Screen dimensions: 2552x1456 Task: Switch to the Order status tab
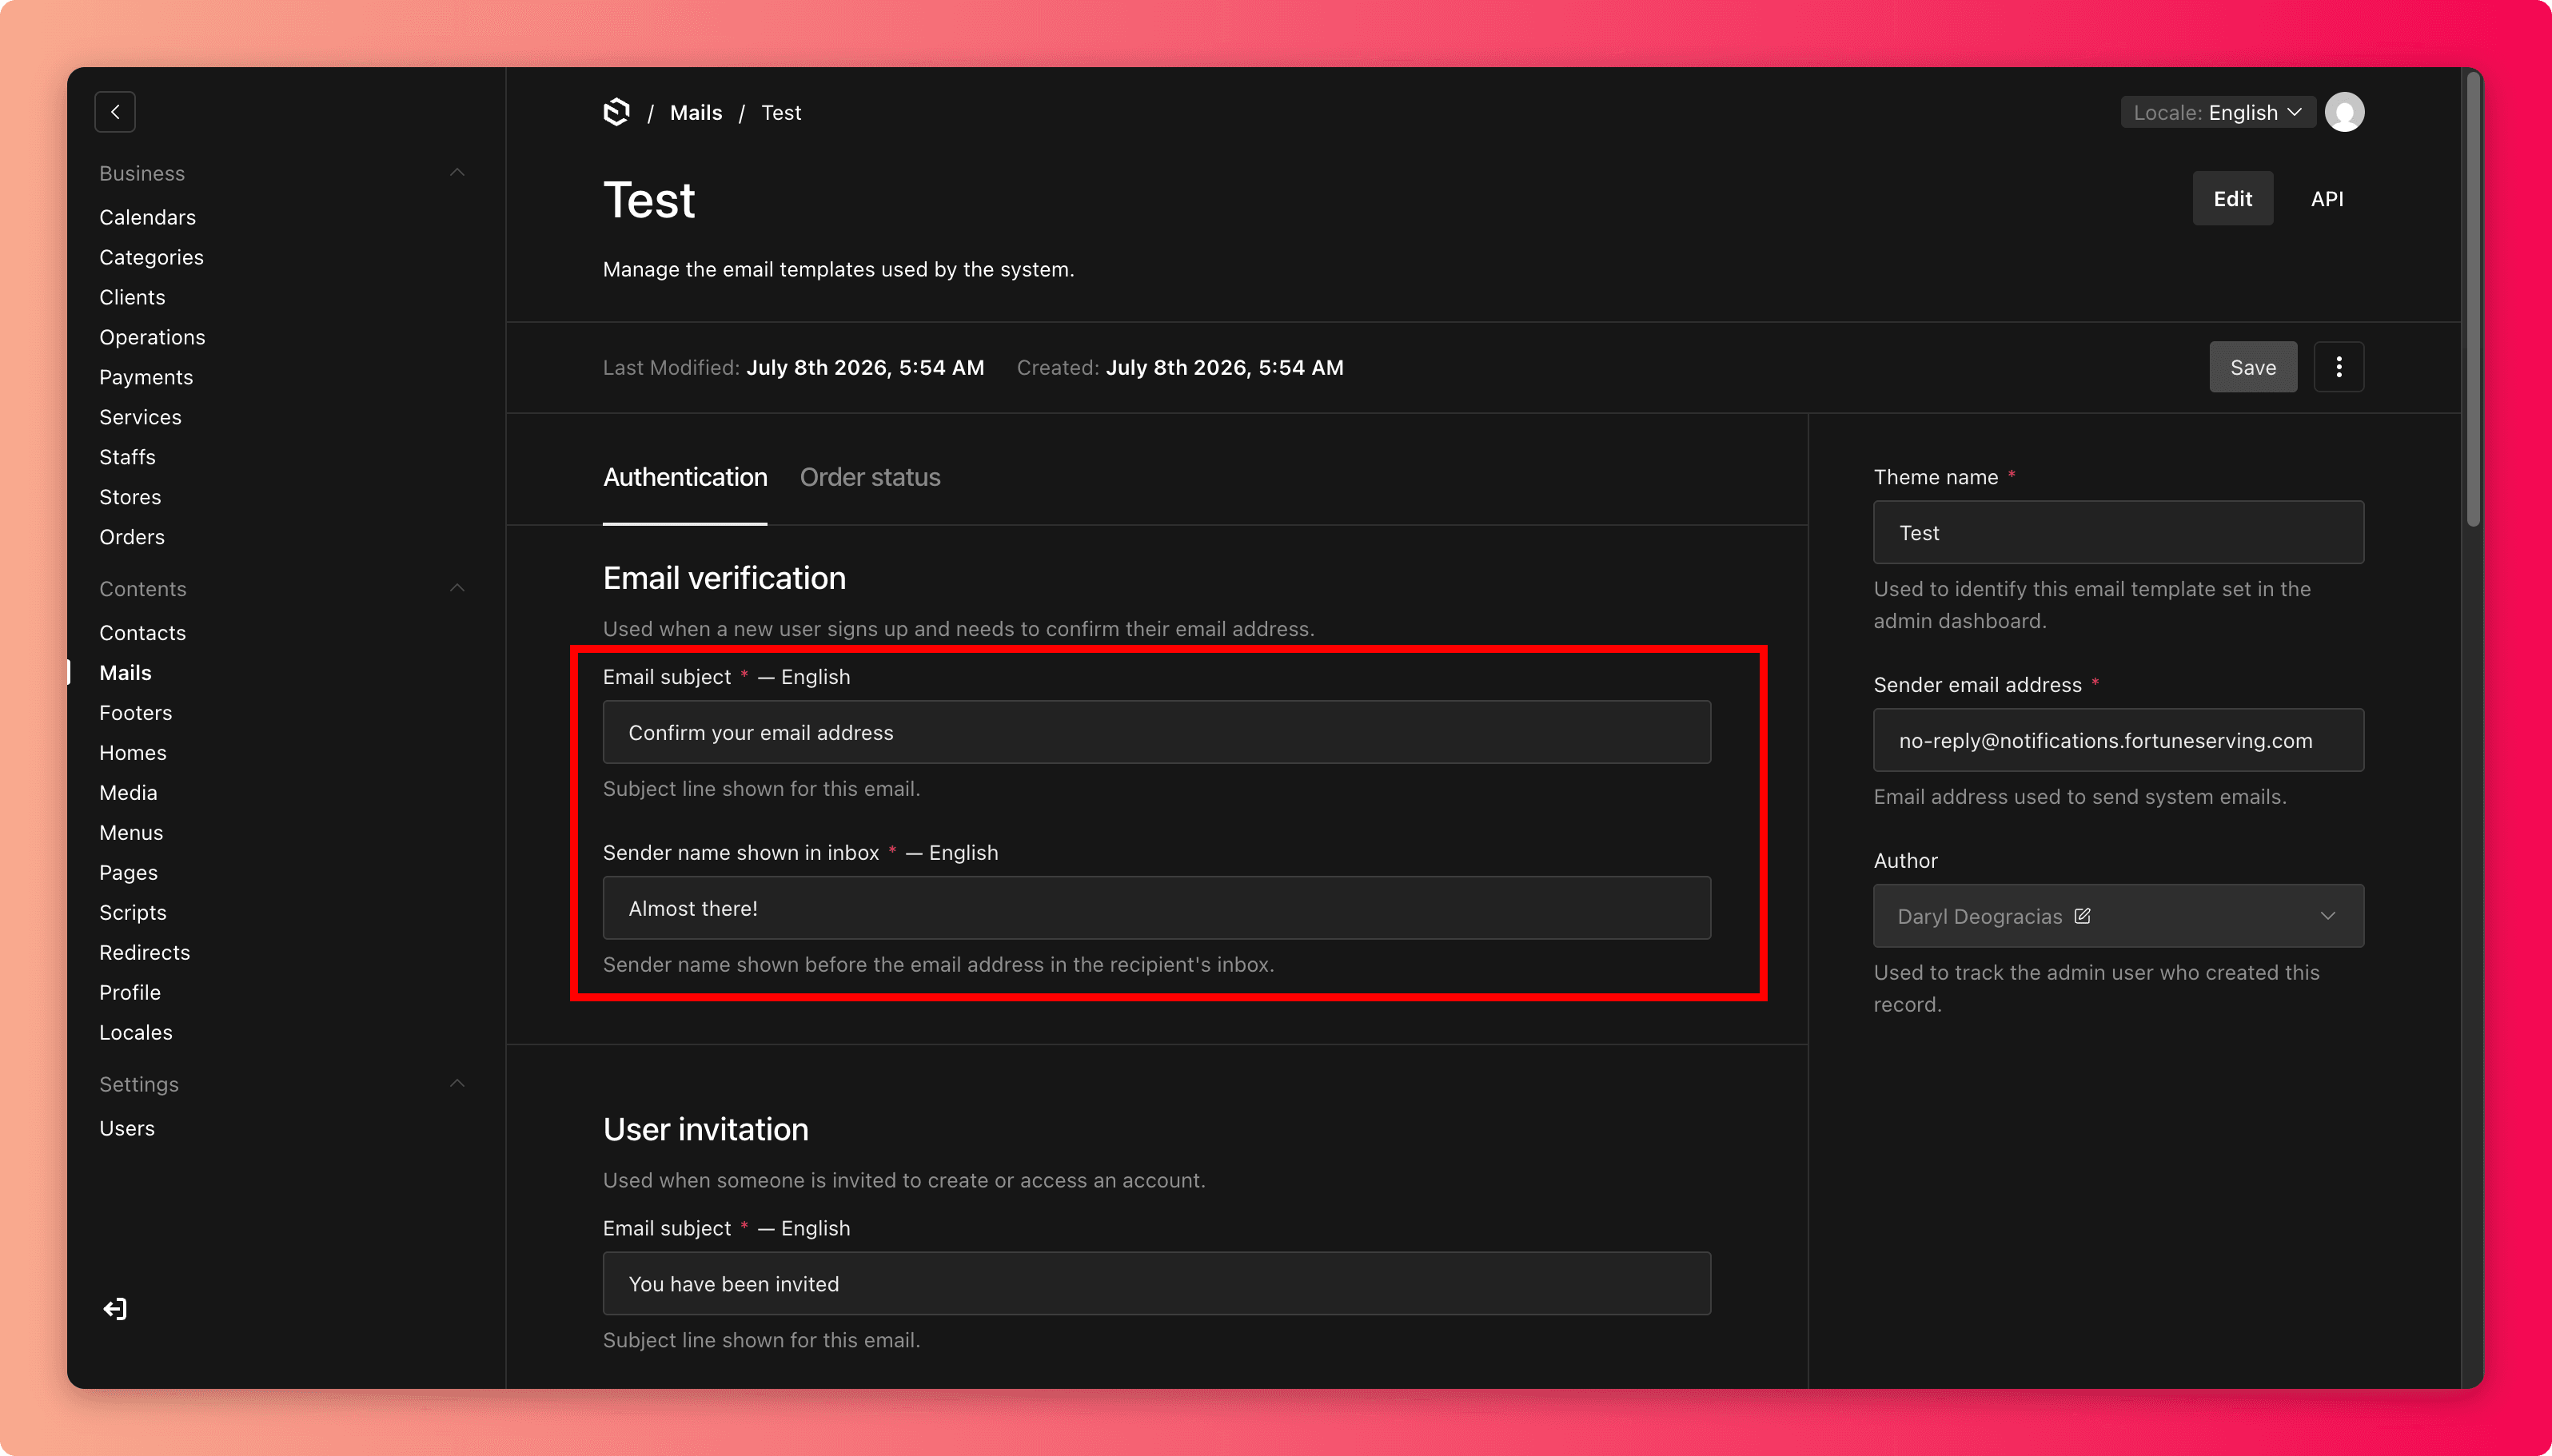coord(869,477)
